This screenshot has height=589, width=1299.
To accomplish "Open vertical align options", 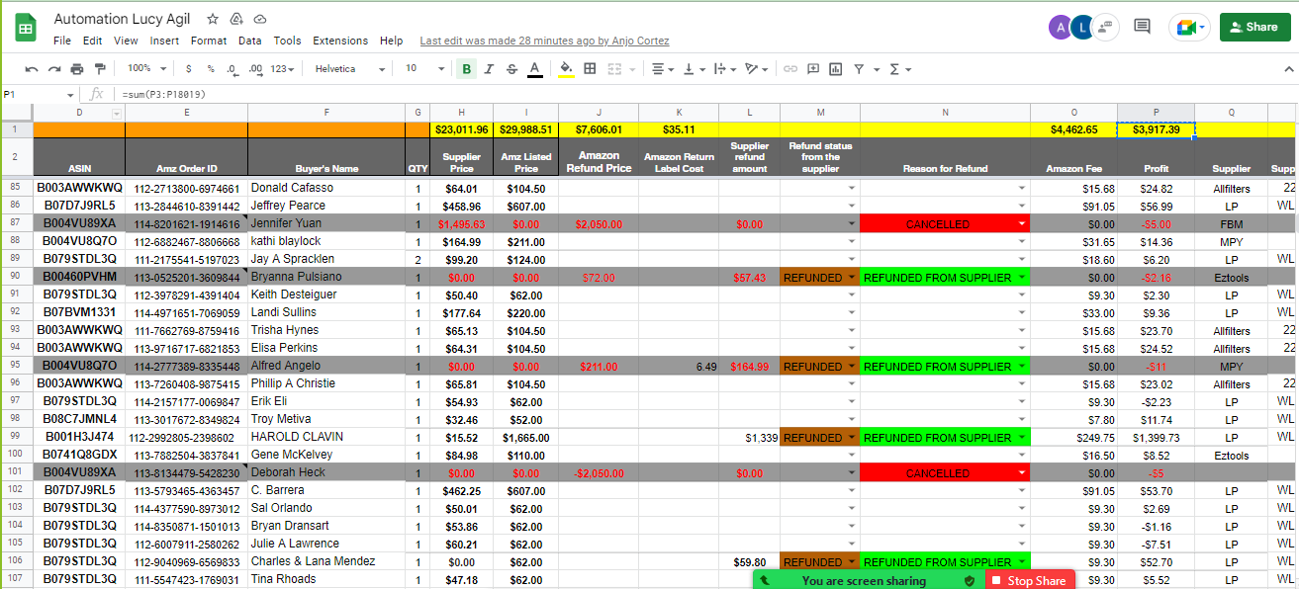I will (694, 69).
